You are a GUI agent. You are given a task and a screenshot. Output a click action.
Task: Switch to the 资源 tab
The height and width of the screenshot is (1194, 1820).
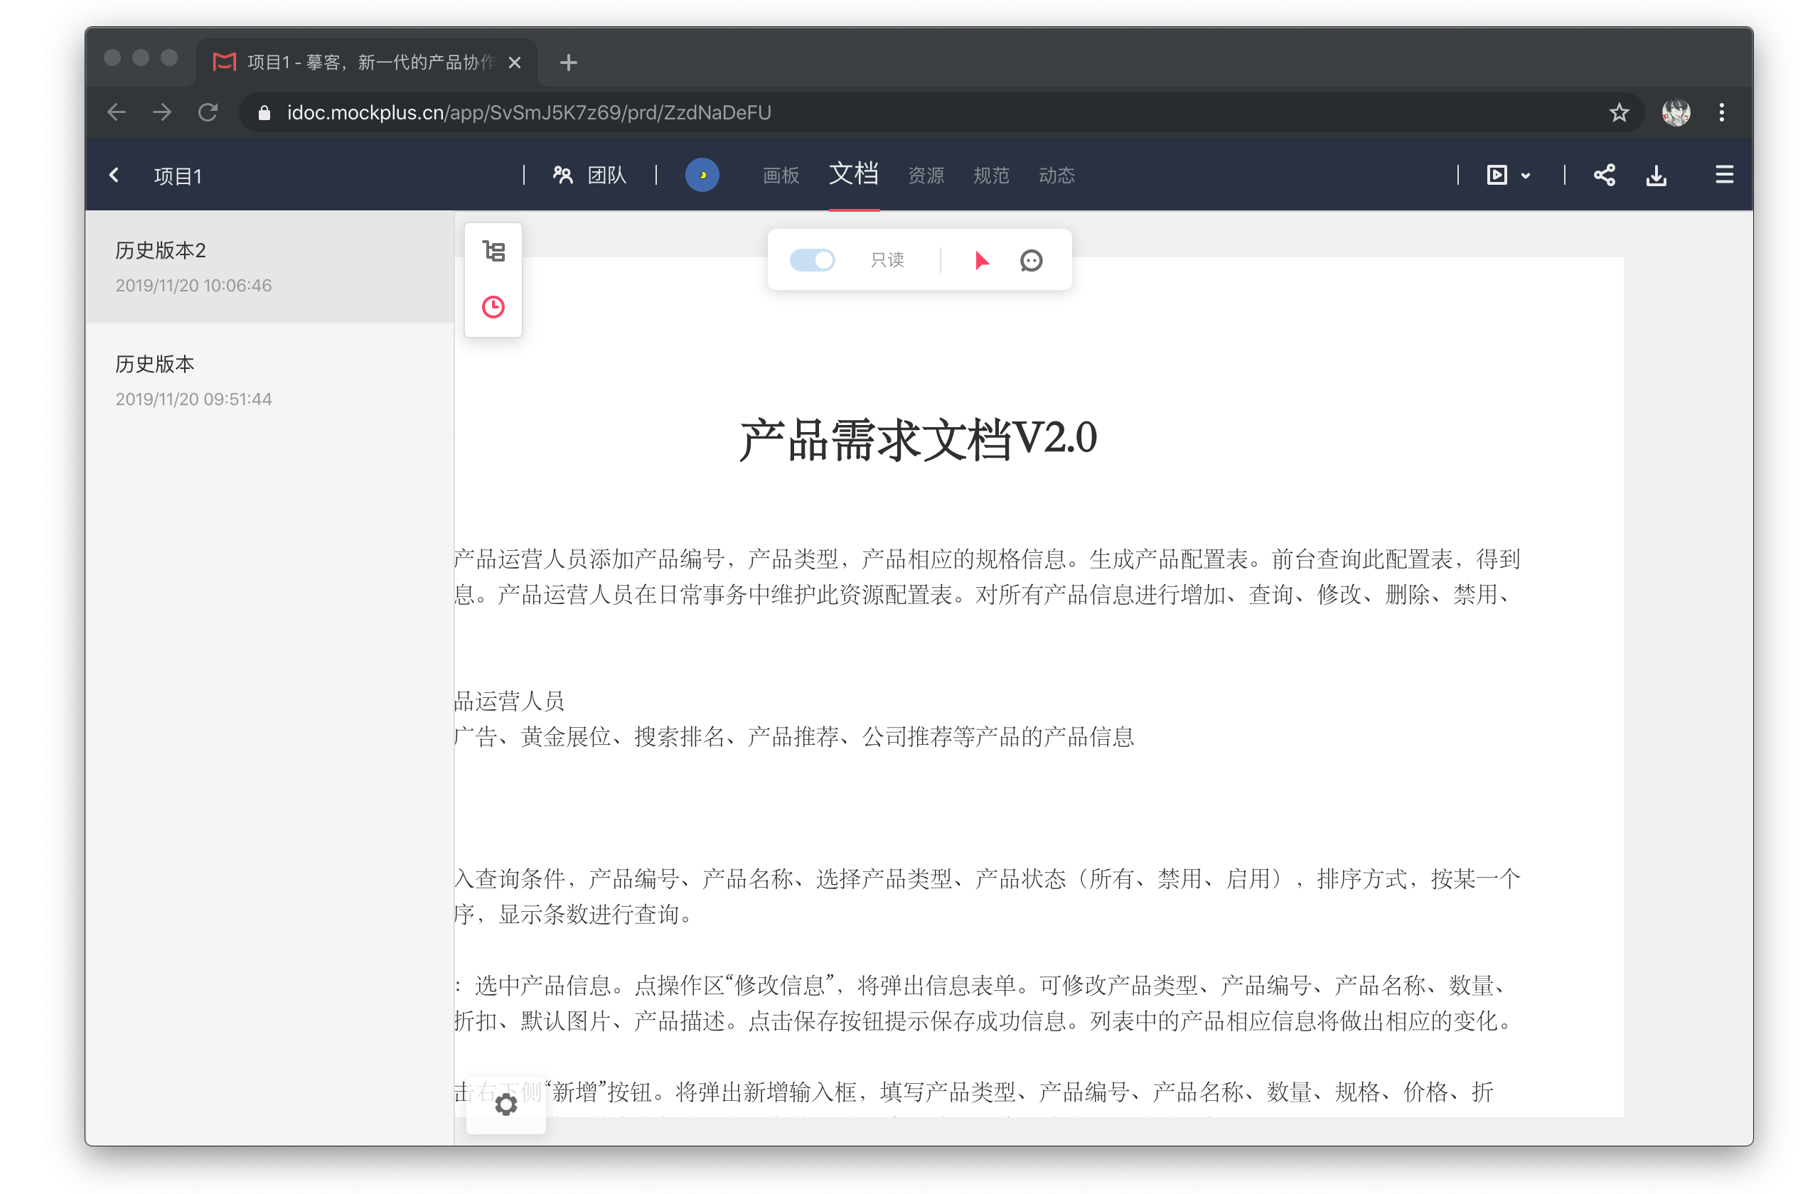926,176
